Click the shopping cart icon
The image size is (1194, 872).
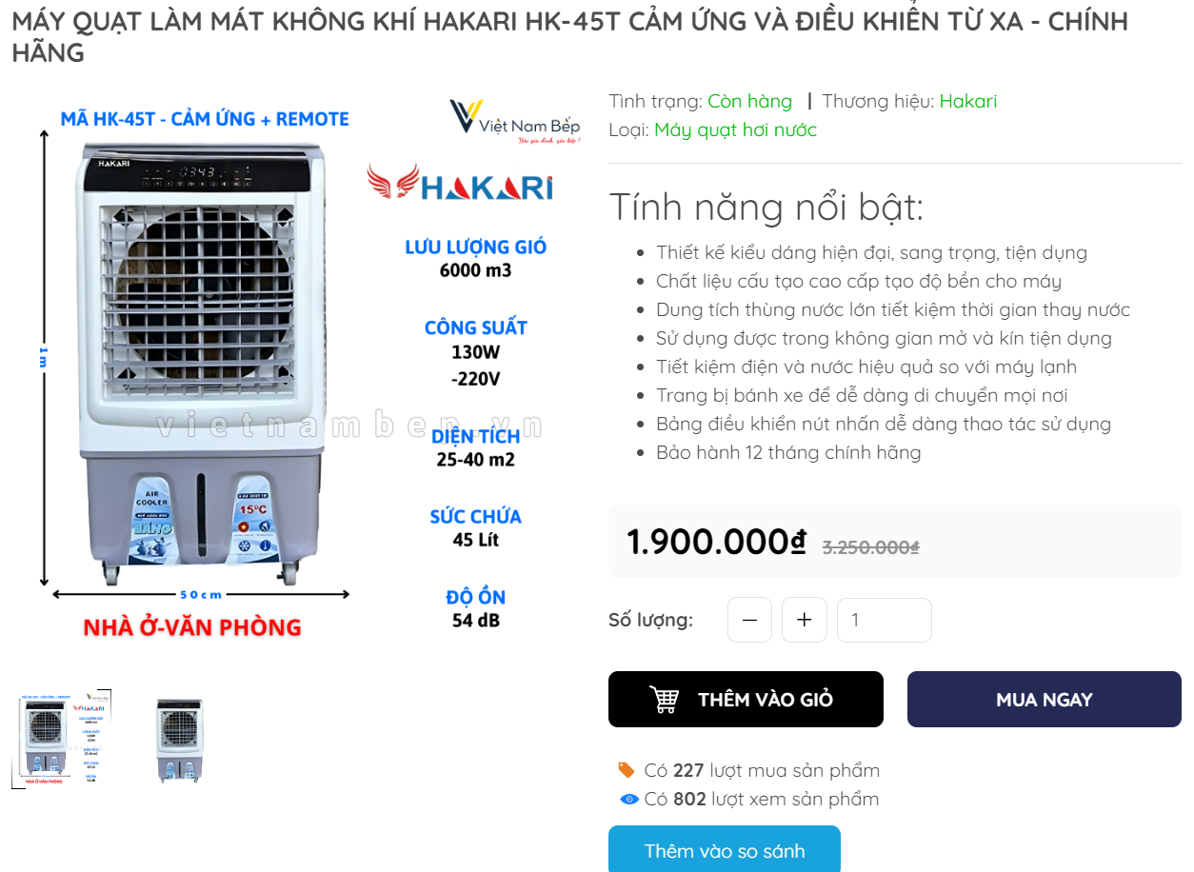(x=664, y=700)
